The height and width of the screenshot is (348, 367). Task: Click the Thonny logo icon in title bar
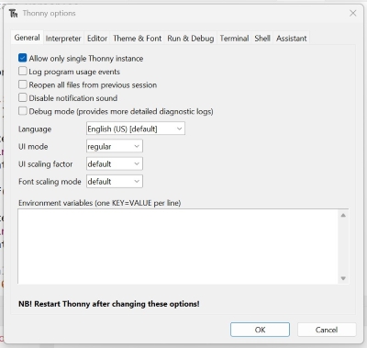(x=14, y=14)
